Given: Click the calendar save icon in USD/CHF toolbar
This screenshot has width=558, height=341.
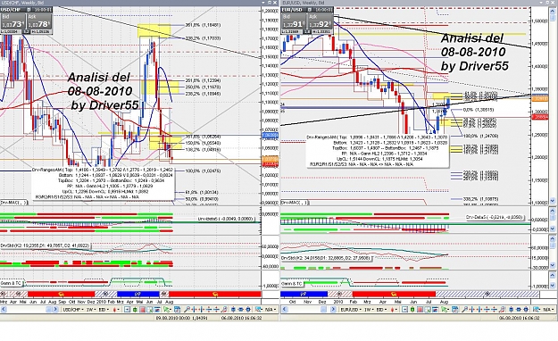Looking at the screenshot, I should point(178,310).
